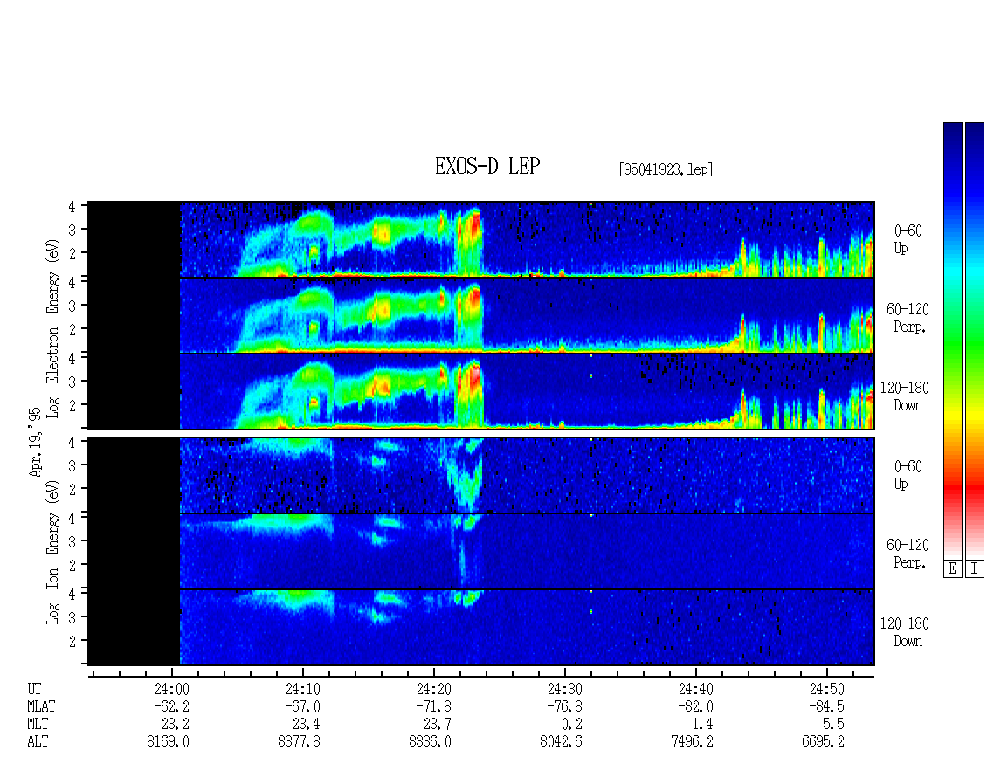The width and height of the screenshot is (987, 764).
Task: Click the ion panel's 120-180 Down label
Action: click(905, 632)
